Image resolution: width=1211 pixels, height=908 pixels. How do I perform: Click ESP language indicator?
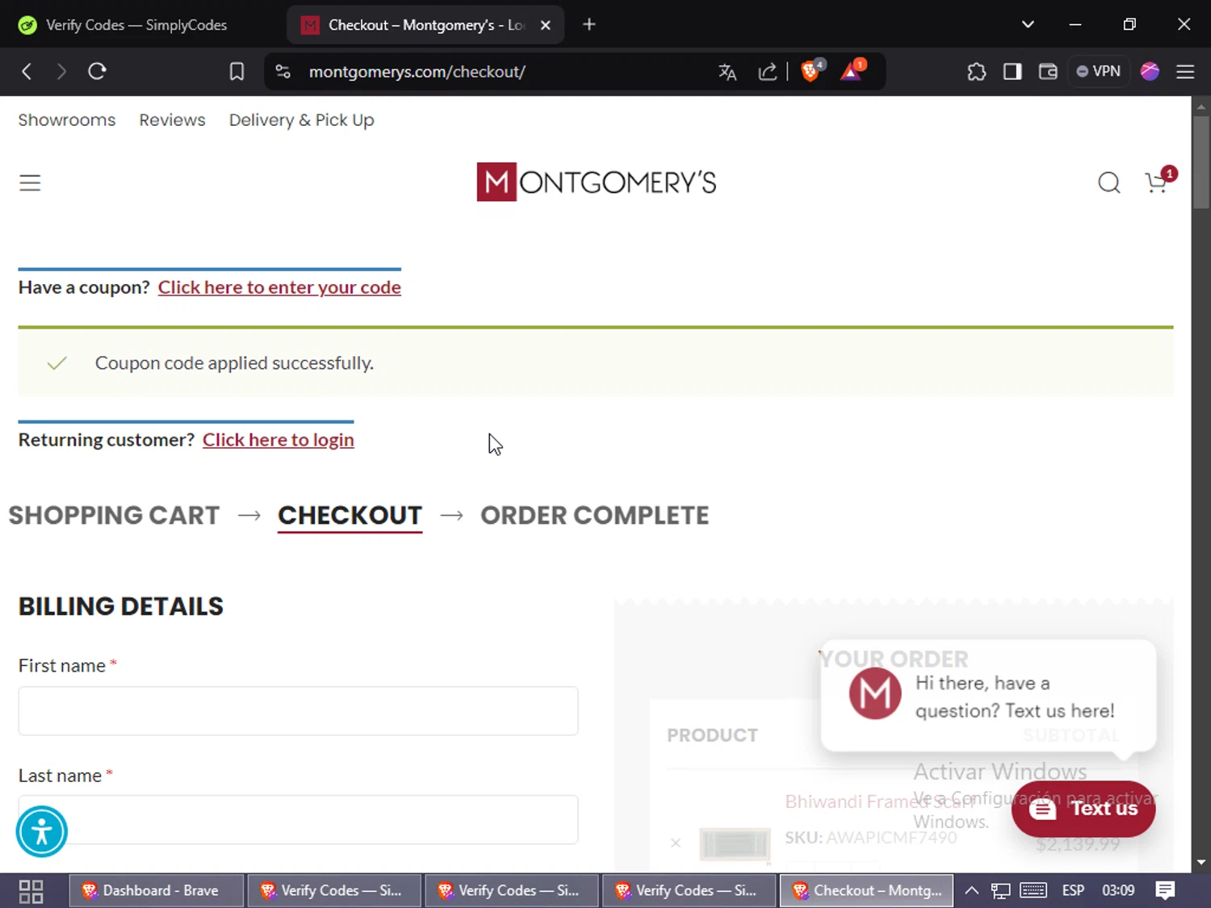1073,891
